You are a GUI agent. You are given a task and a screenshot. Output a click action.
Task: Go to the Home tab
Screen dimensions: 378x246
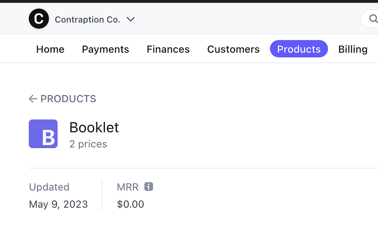50,49
